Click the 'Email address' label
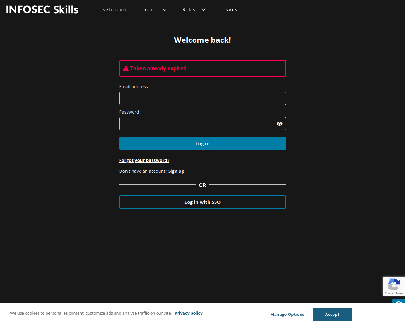Image resolution: width=405 pixels, height=324 pixels. click(134, 87)
